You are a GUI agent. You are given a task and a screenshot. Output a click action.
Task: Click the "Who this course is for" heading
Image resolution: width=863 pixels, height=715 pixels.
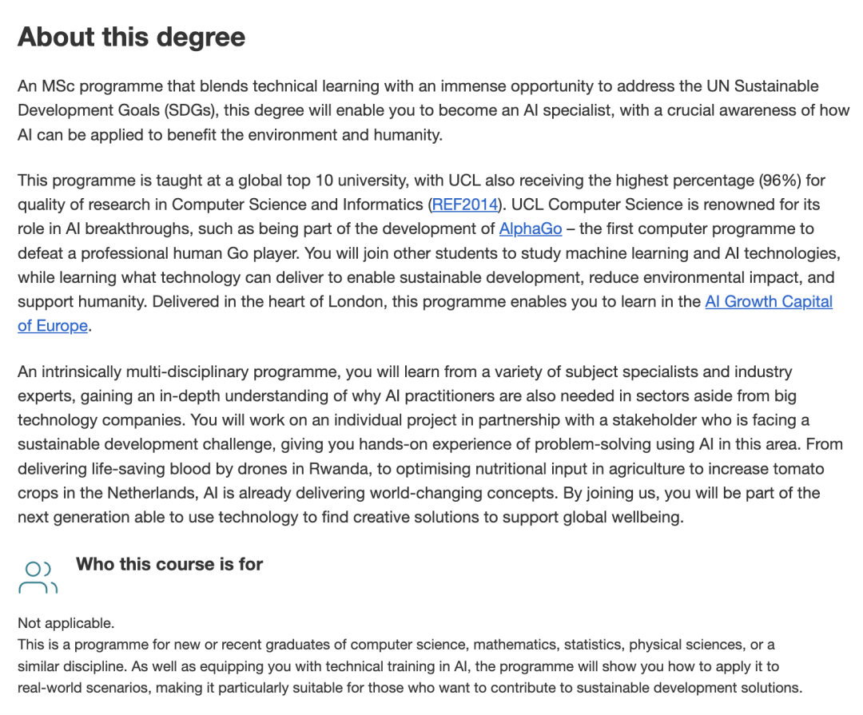(169, 564)
